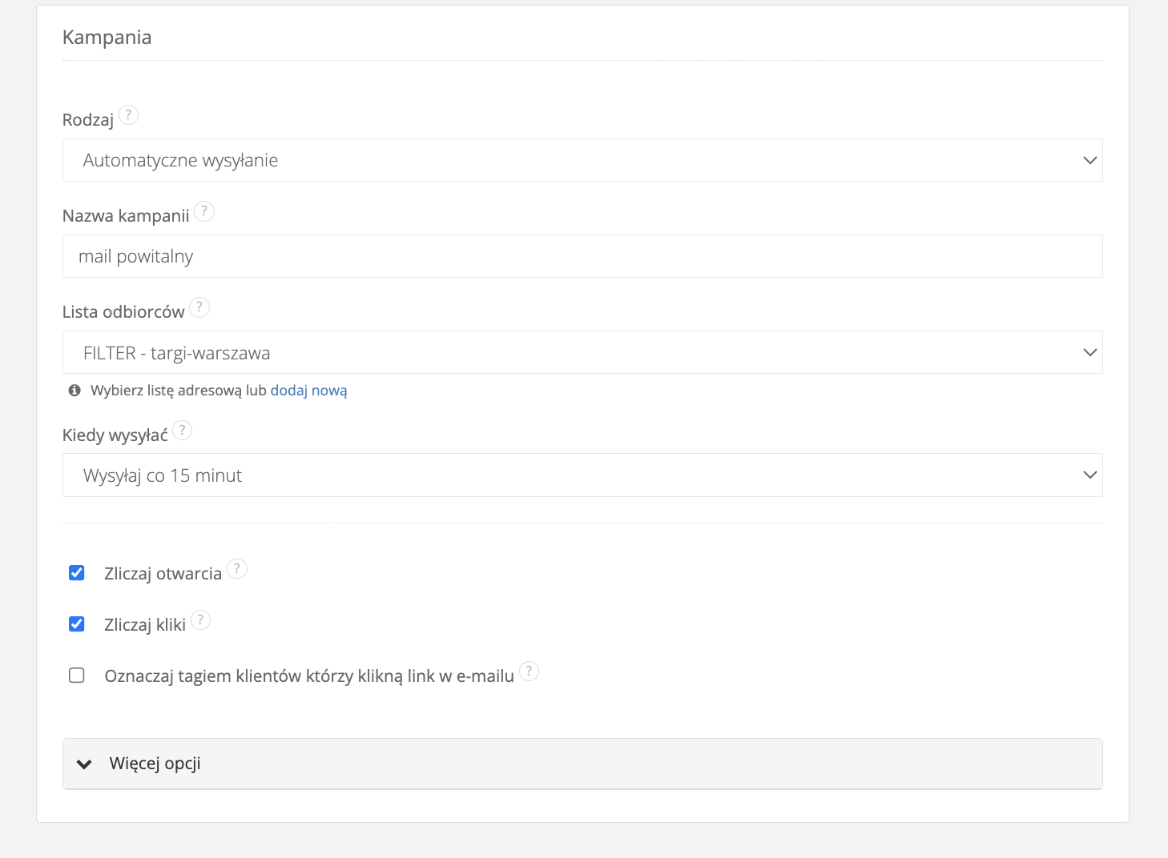The width and height of the screenshot is (1168, 858).
Task: Follow the dodaj nową link
Action: click(308, 391)
